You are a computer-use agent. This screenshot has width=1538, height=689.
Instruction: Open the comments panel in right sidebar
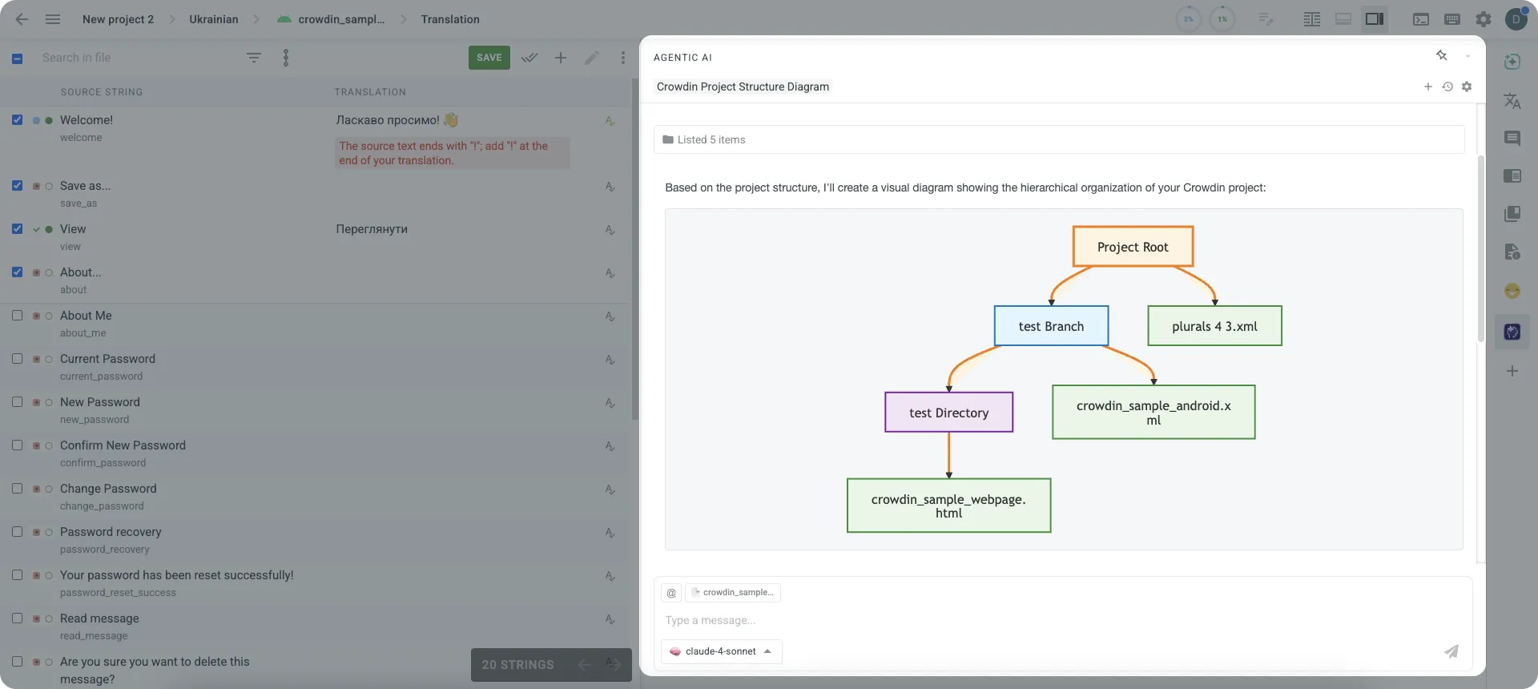(1512, 139)
